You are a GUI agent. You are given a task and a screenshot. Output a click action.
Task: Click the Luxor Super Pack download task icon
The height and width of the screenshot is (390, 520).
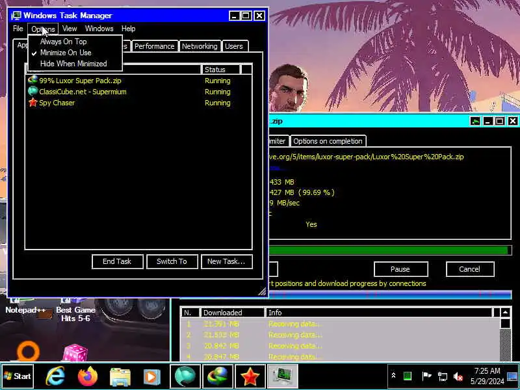point(32,80)
